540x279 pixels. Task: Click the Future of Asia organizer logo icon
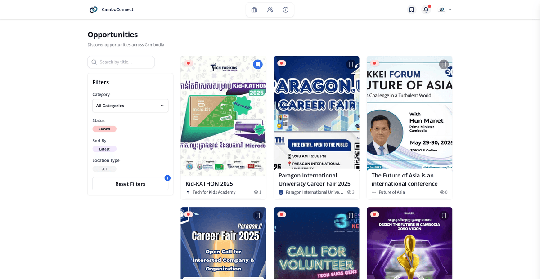pyautogui.click(x=374, y=192)
